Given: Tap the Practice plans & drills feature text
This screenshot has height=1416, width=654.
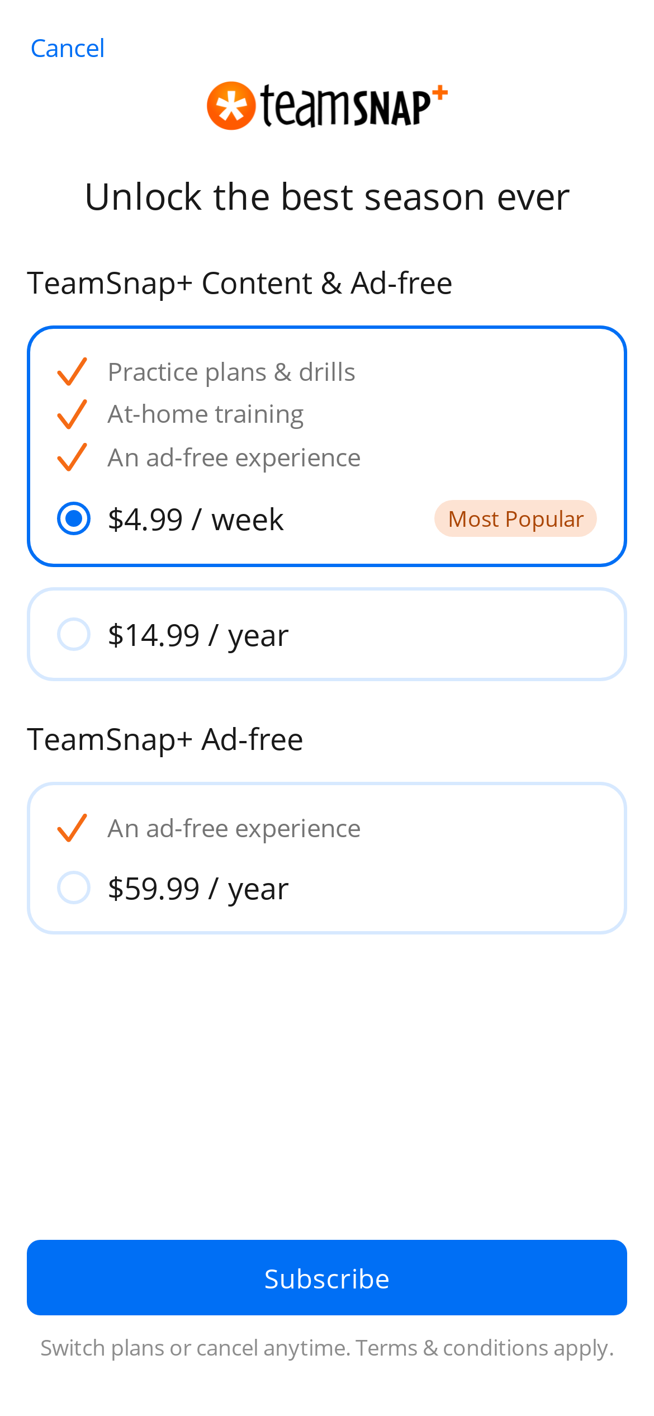Looking at the screenshot, I should click(231, 372).
